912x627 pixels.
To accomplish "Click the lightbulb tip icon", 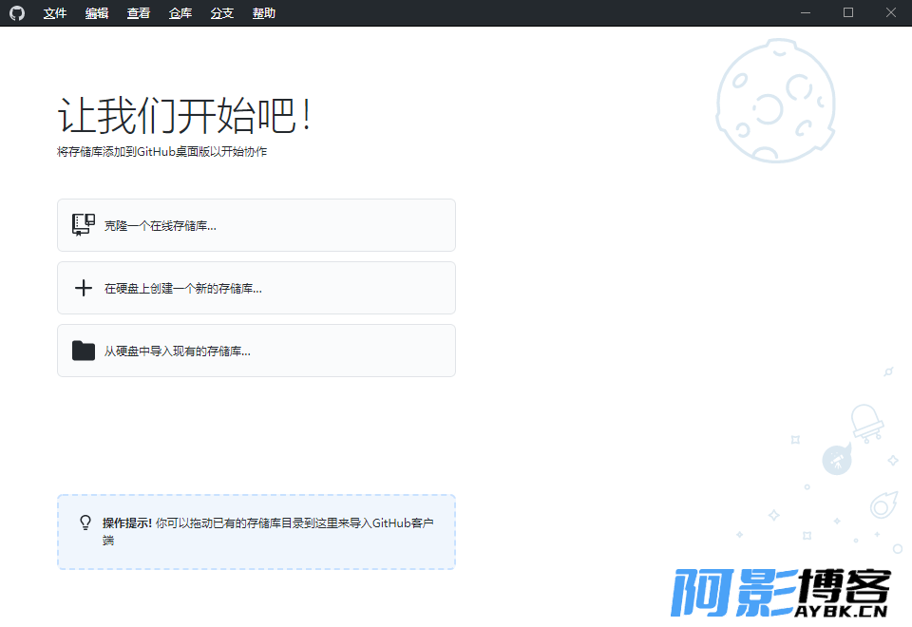I will coord(85,522).
